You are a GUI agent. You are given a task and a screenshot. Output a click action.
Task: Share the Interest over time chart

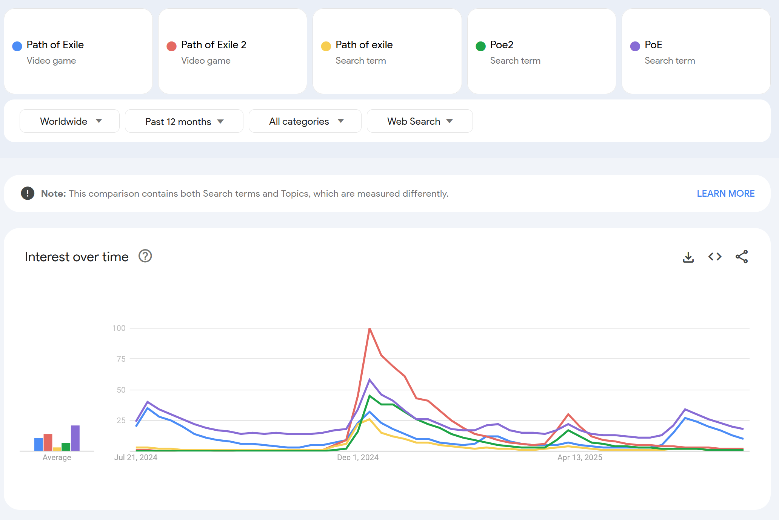(742, 257)
